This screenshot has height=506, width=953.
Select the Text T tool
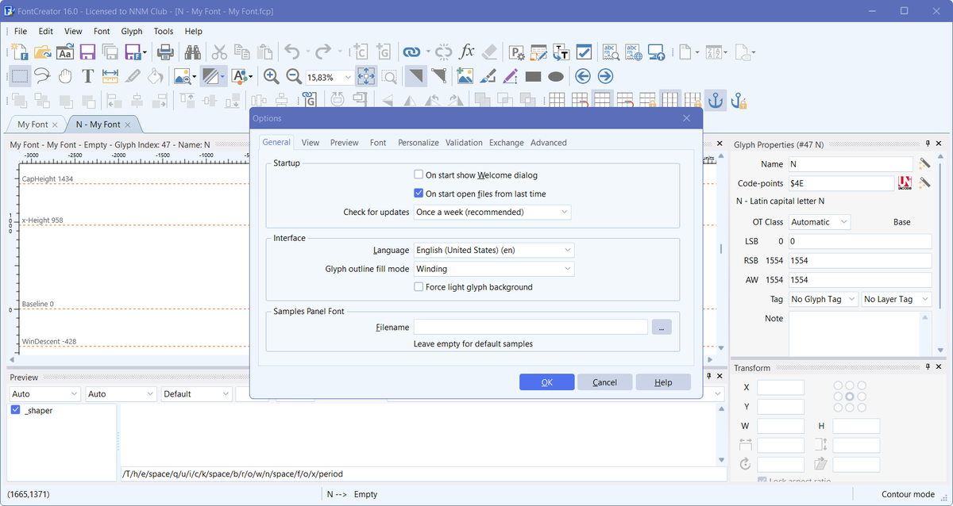point(87,76)
